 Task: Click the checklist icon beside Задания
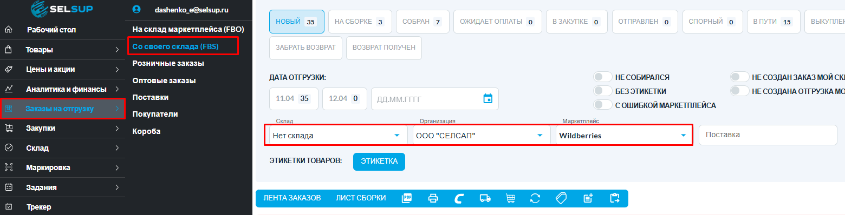(8, 187)
